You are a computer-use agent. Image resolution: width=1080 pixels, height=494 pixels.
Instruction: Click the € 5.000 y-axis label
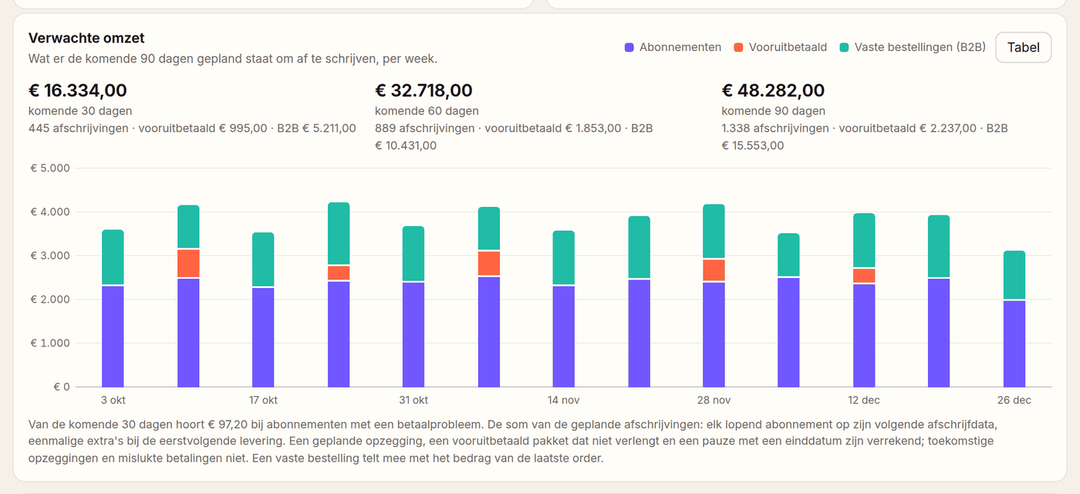coord(50,168)
